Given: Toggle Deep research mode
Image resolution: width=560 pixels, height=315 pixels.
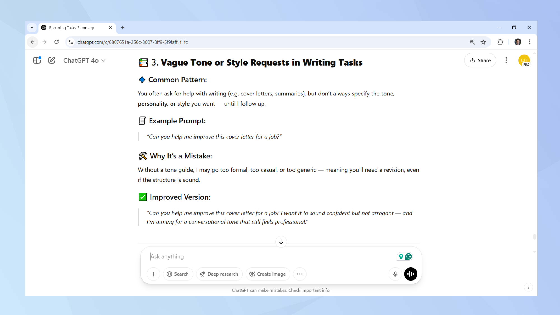Looking at the screenshot, I should 219,274.
